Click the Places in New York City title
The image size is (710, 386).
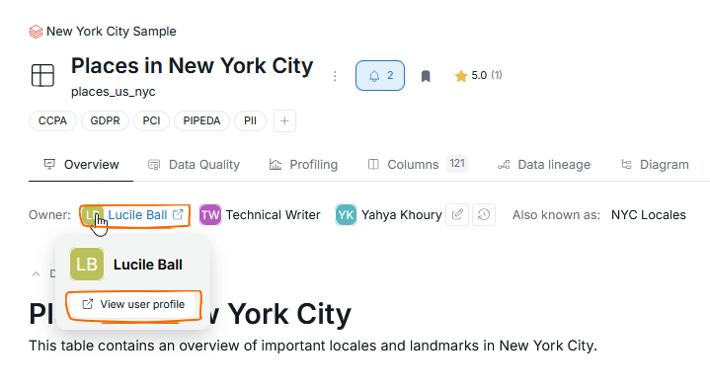pos(192,65)
